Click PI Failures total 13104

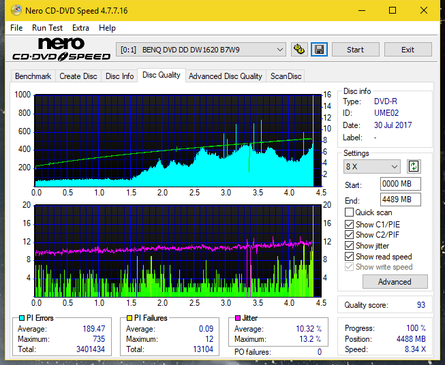[203, 349]
